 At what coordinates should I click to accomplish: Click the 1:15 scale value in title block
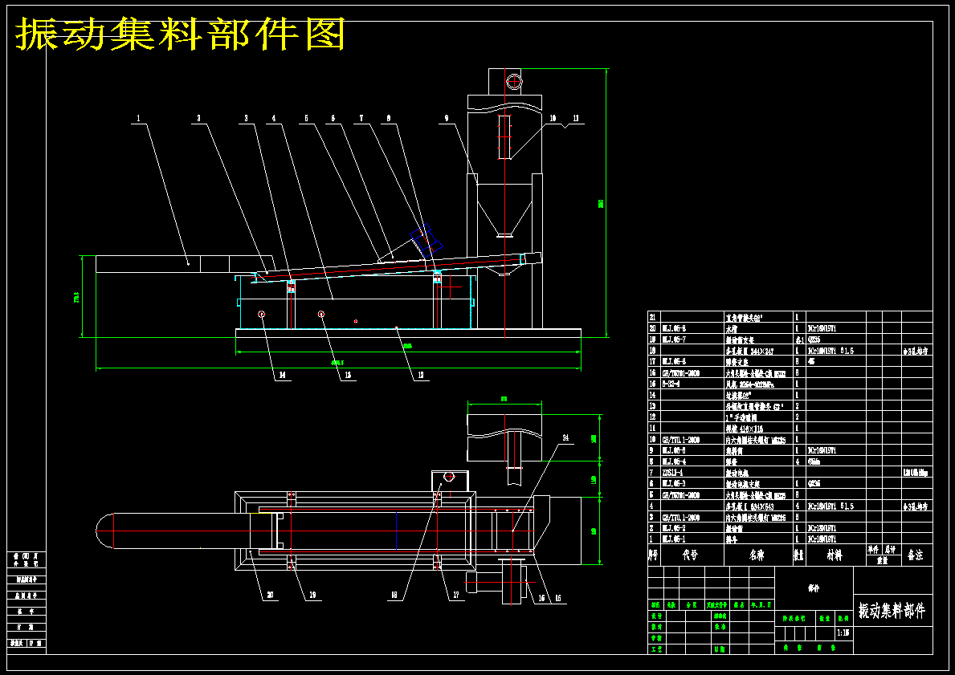click(x=843, y=632)
